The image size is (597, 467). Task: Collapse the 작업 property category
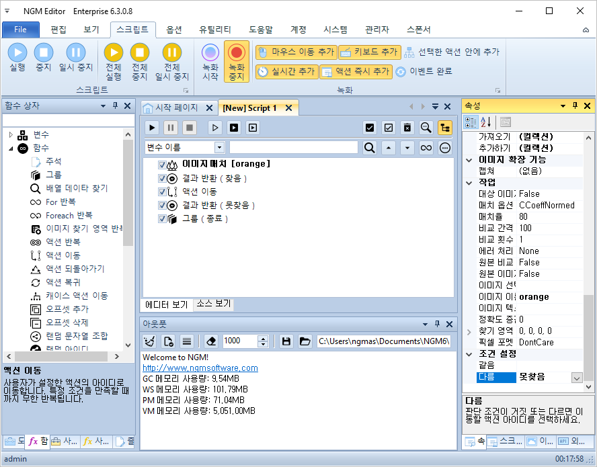(x=469, y=183)
